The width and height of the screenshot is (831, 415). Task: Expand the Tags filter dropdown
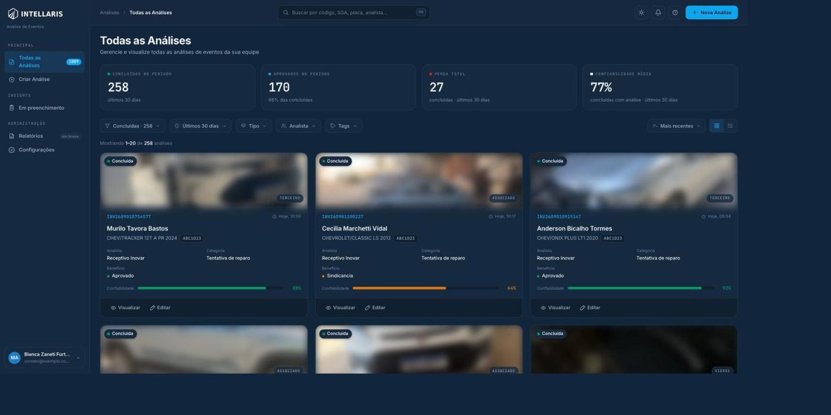[344, 126]
